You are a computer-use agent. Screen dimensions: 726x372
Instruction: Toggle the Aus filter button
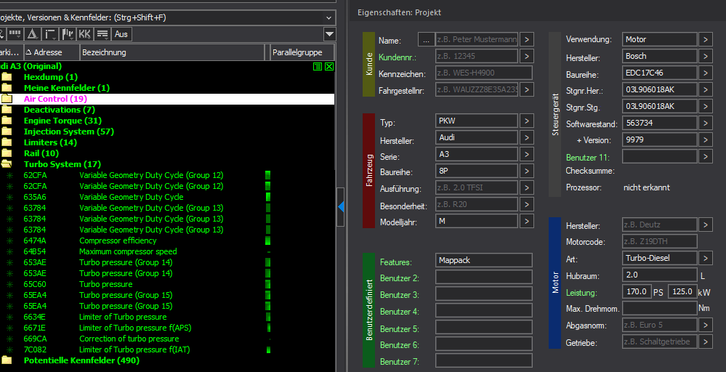click(121, 34)
